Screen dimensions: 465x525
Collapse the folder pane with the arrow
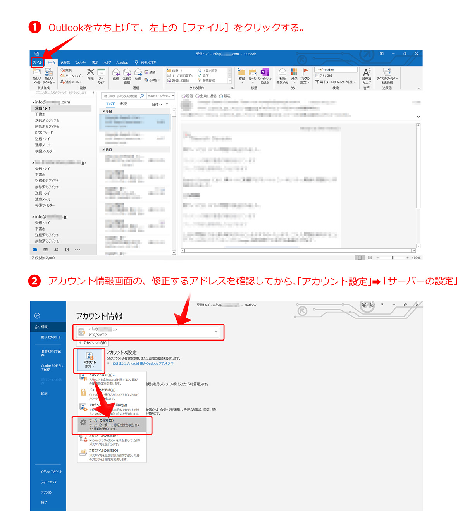click(x=93, y=93)
